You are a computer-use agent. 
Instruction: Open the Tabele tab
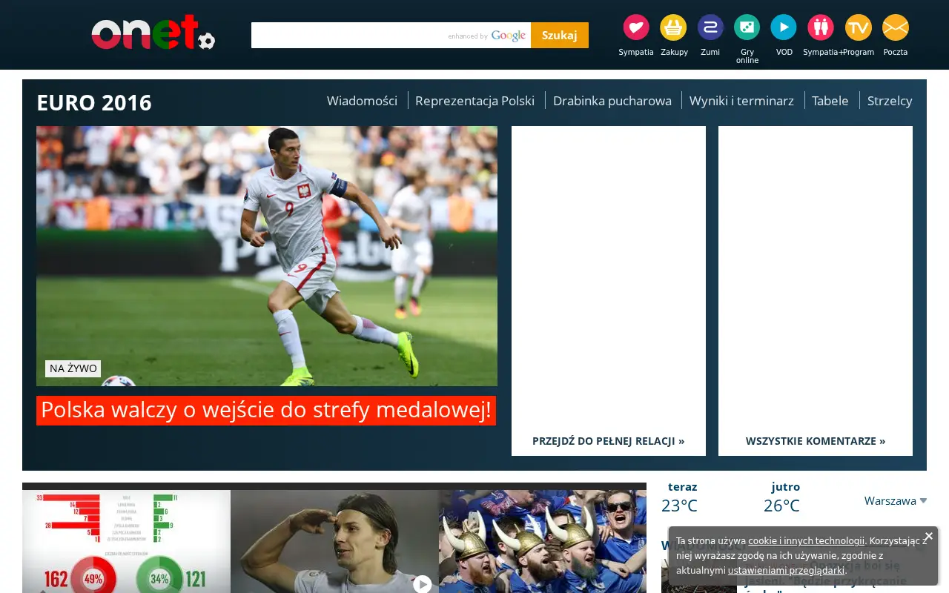(830, 101)
